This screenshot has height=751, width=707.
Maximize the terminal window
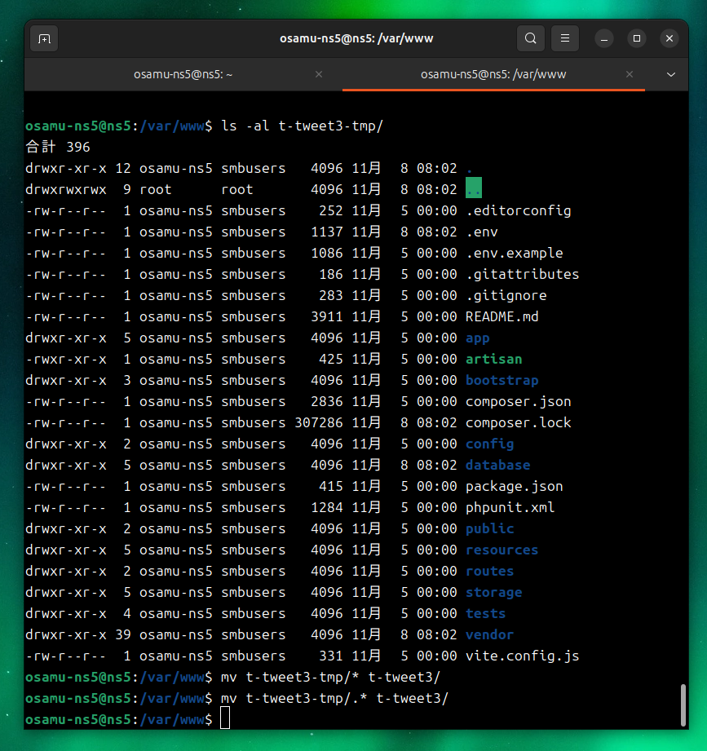(x=637, y=38)
